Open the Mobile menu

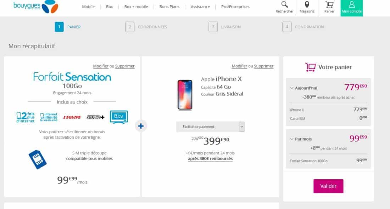[x=88, y=7]
